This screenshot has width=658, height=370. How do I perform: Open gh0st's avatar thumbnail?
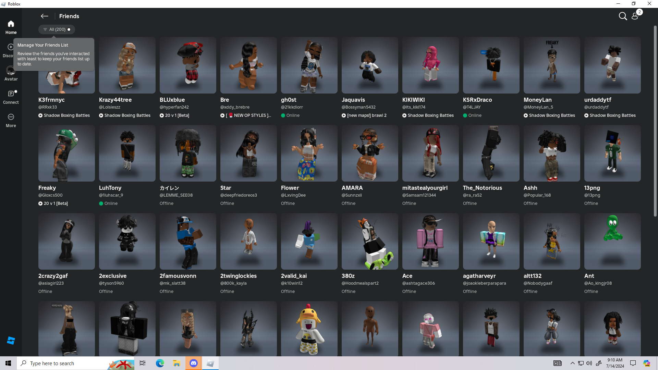tap(309, 65)
